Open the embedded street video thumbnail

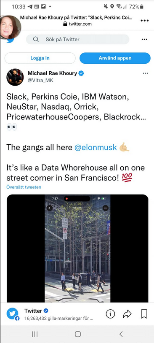(77, 248)
